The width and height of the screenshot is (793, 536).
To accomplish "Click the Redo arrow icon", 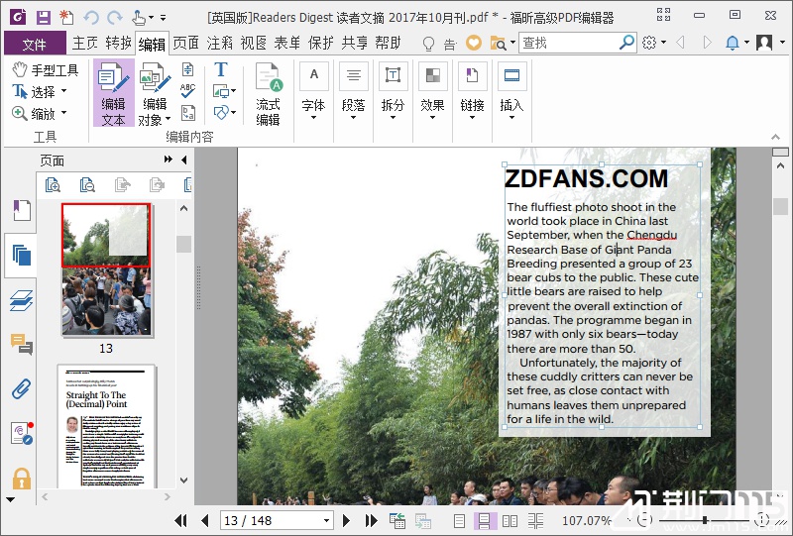I will 115,18.
